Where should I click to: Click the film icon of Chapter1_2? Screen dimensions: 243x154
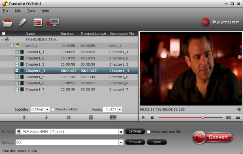click(22, 58)
